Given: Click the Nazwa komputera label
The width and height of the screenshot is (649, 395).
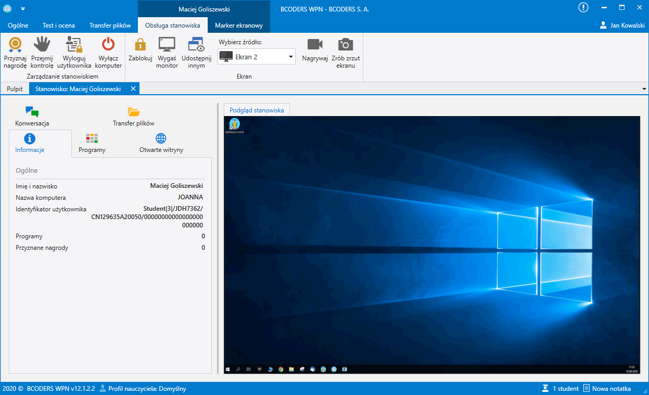Looking at the screenshot, I should pyautogui.click(x=41, y=197).
